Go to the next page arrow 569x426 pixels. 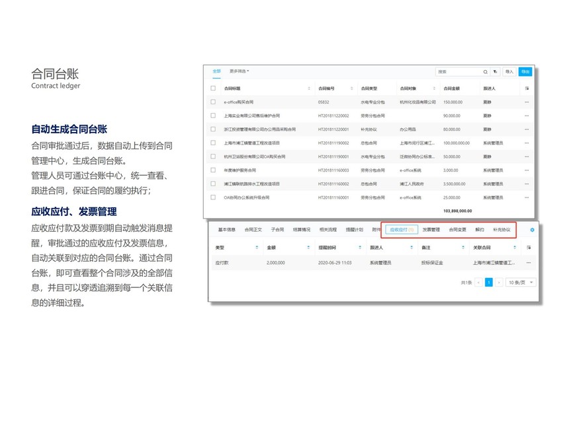tap(499, 282)
